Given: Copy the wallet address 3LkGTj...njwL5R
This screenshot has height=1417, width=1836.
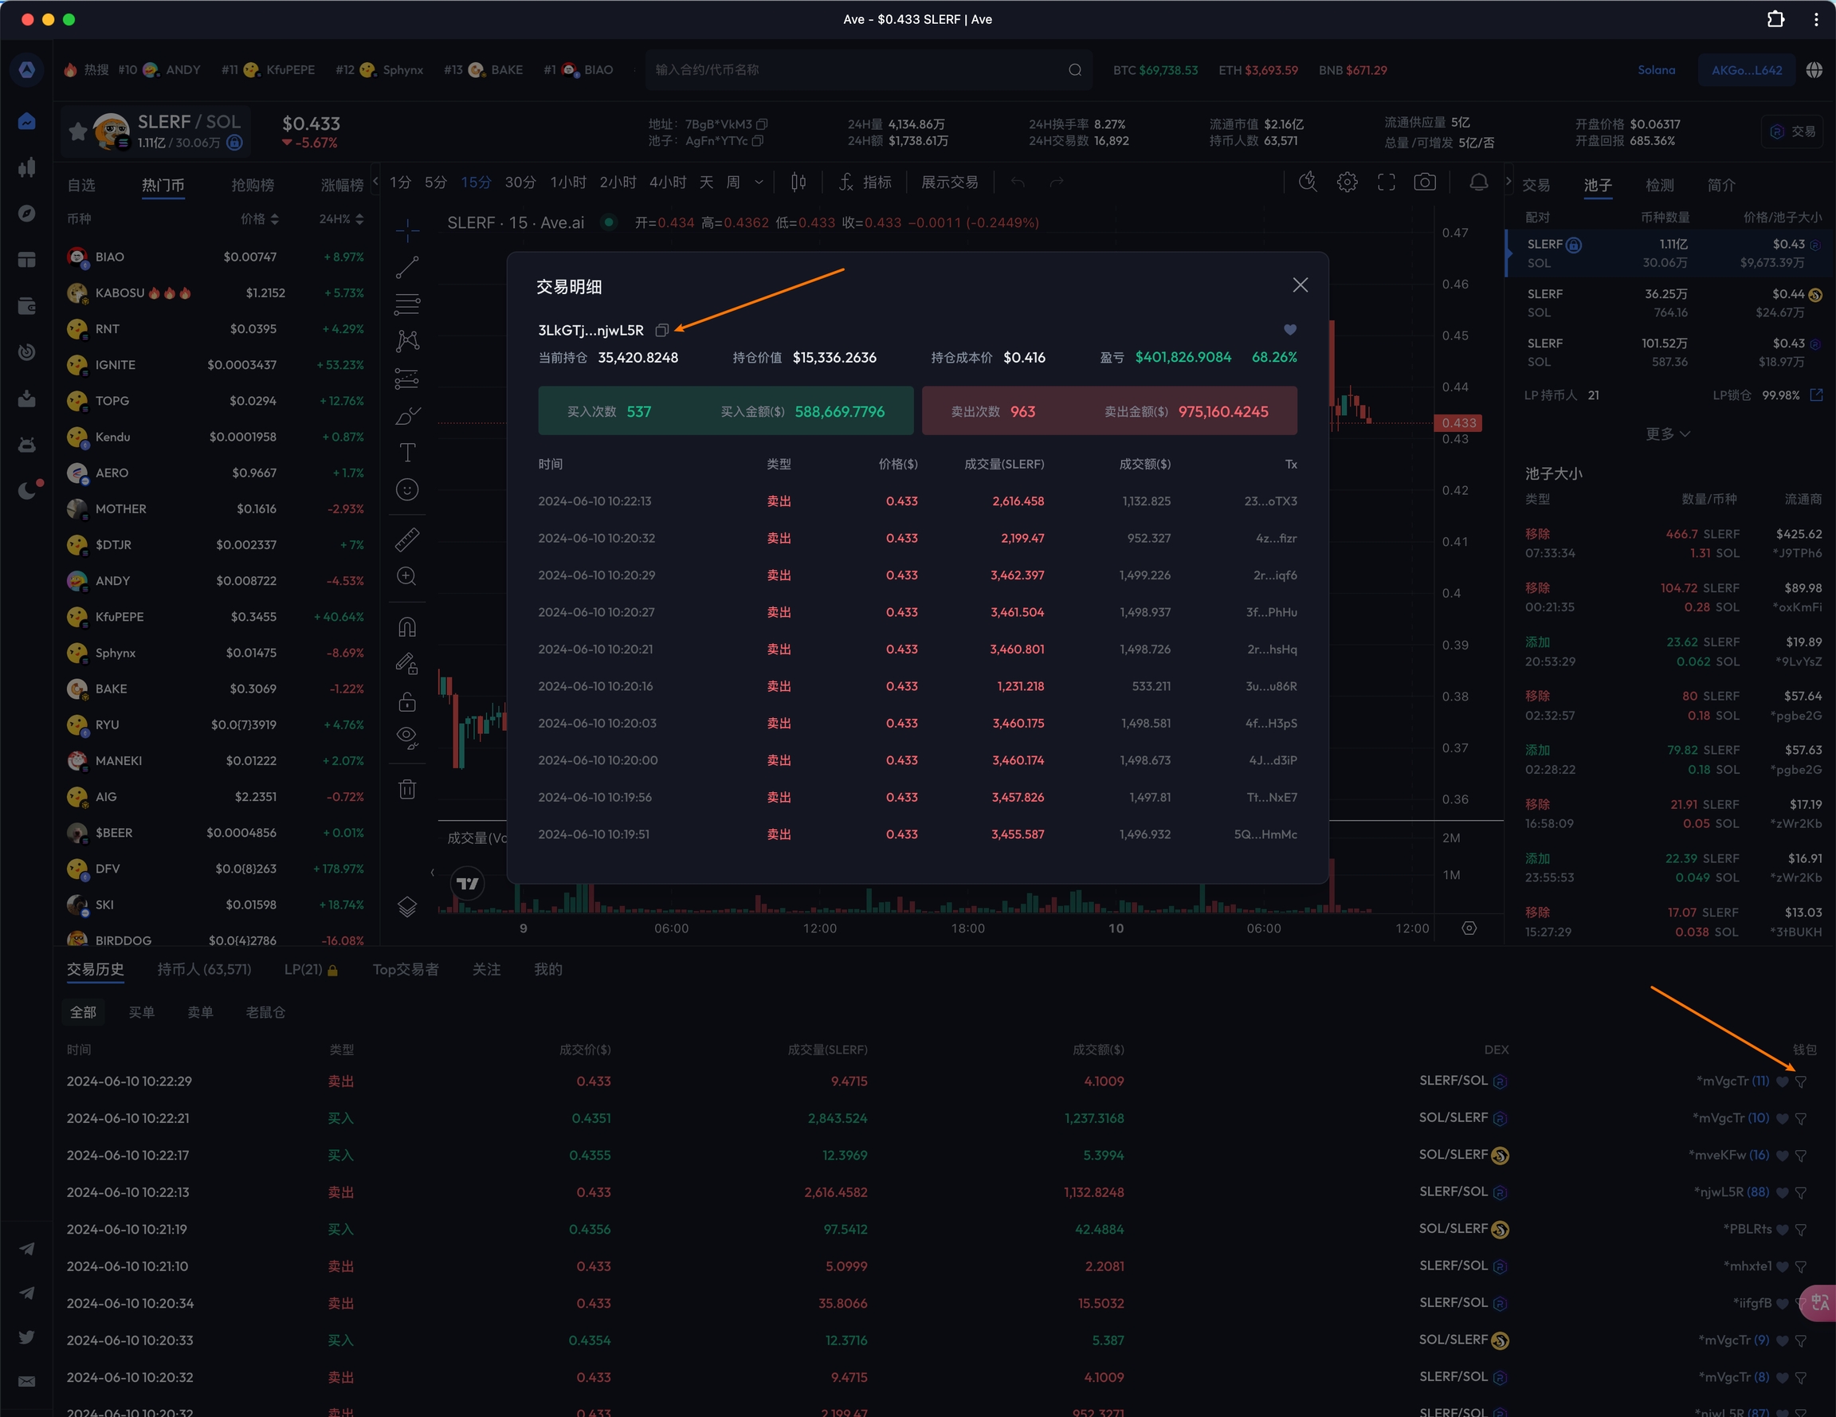Looking at the screenshot, I should pyautogui.click(x=661, y=331).
